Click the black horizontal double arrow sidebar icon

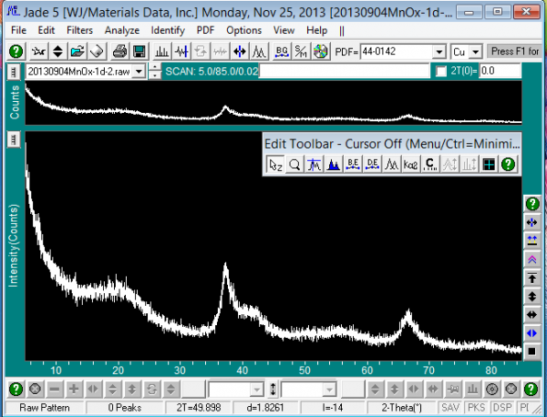click(x=532, y=315)
